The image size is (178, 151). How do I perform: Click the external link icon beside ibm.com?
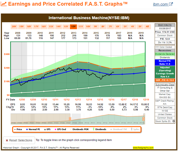171,4
